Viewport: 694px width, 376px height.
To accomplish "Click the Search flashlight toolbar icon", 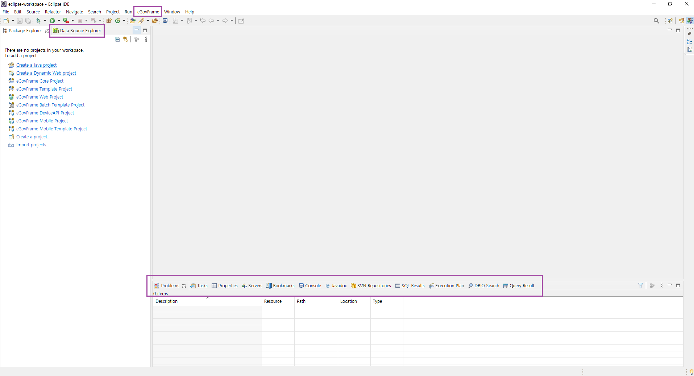I will (x=141, y=21).
